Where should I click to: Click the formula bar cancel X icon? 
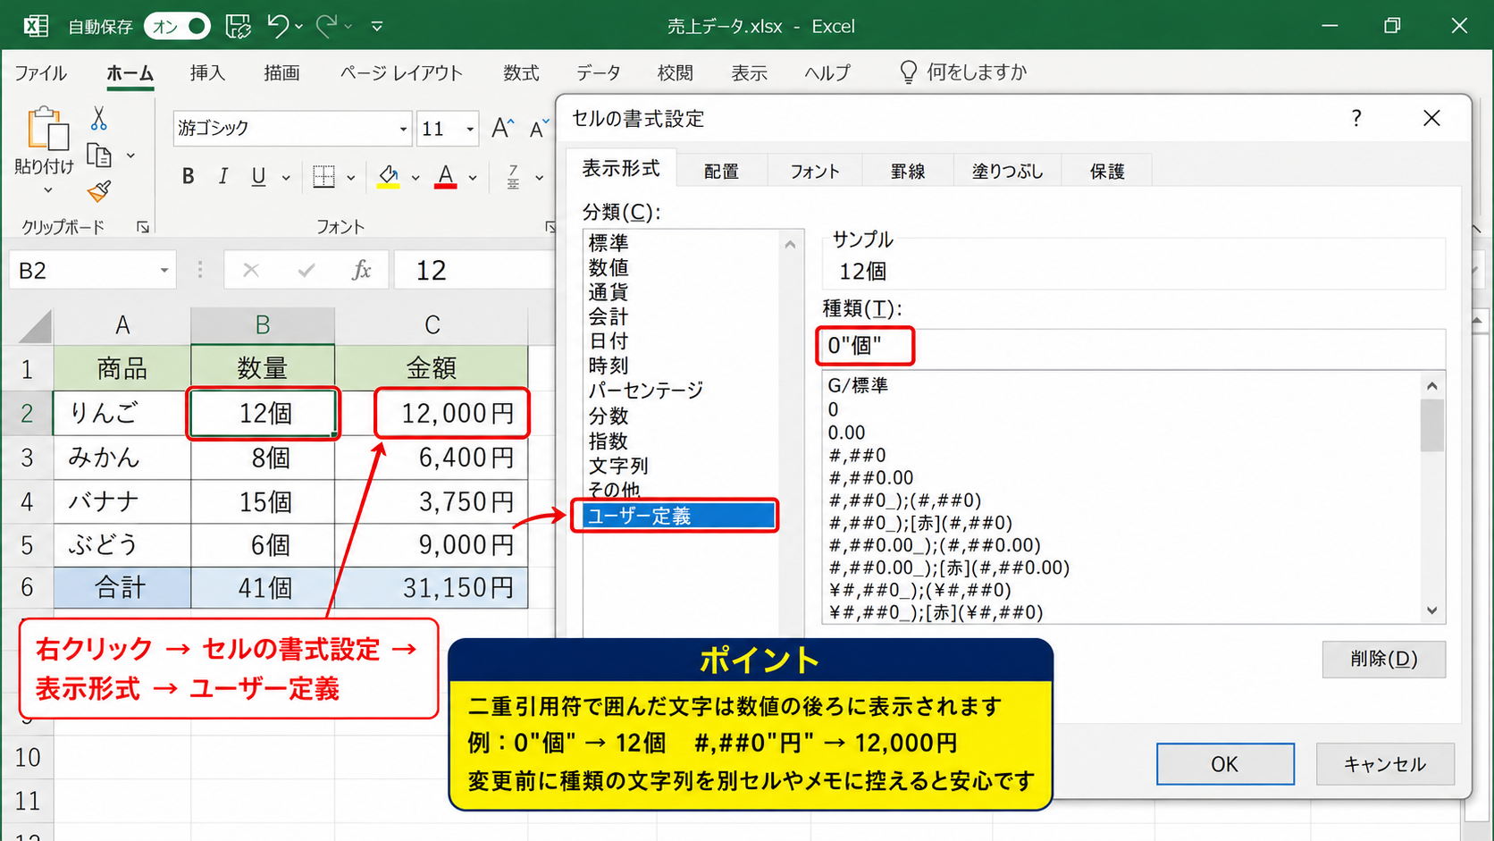click(251, 270)
